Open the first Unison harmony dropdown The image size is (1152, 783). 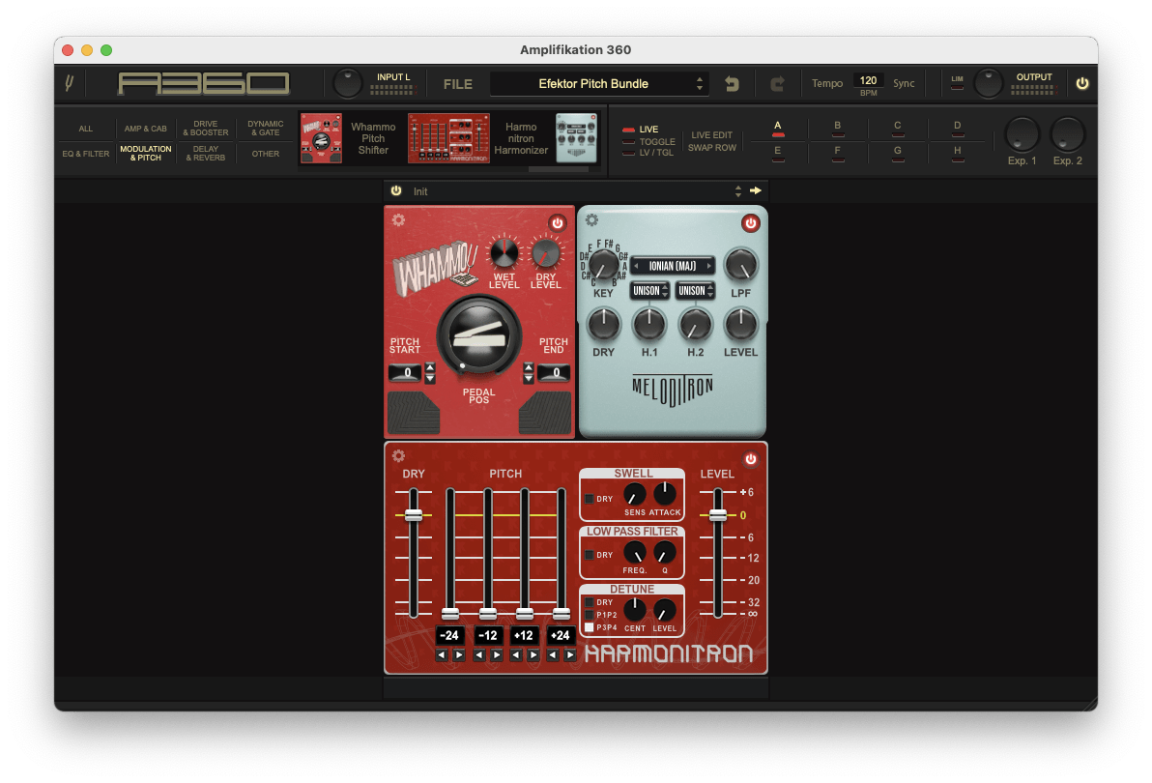(649, 291)
